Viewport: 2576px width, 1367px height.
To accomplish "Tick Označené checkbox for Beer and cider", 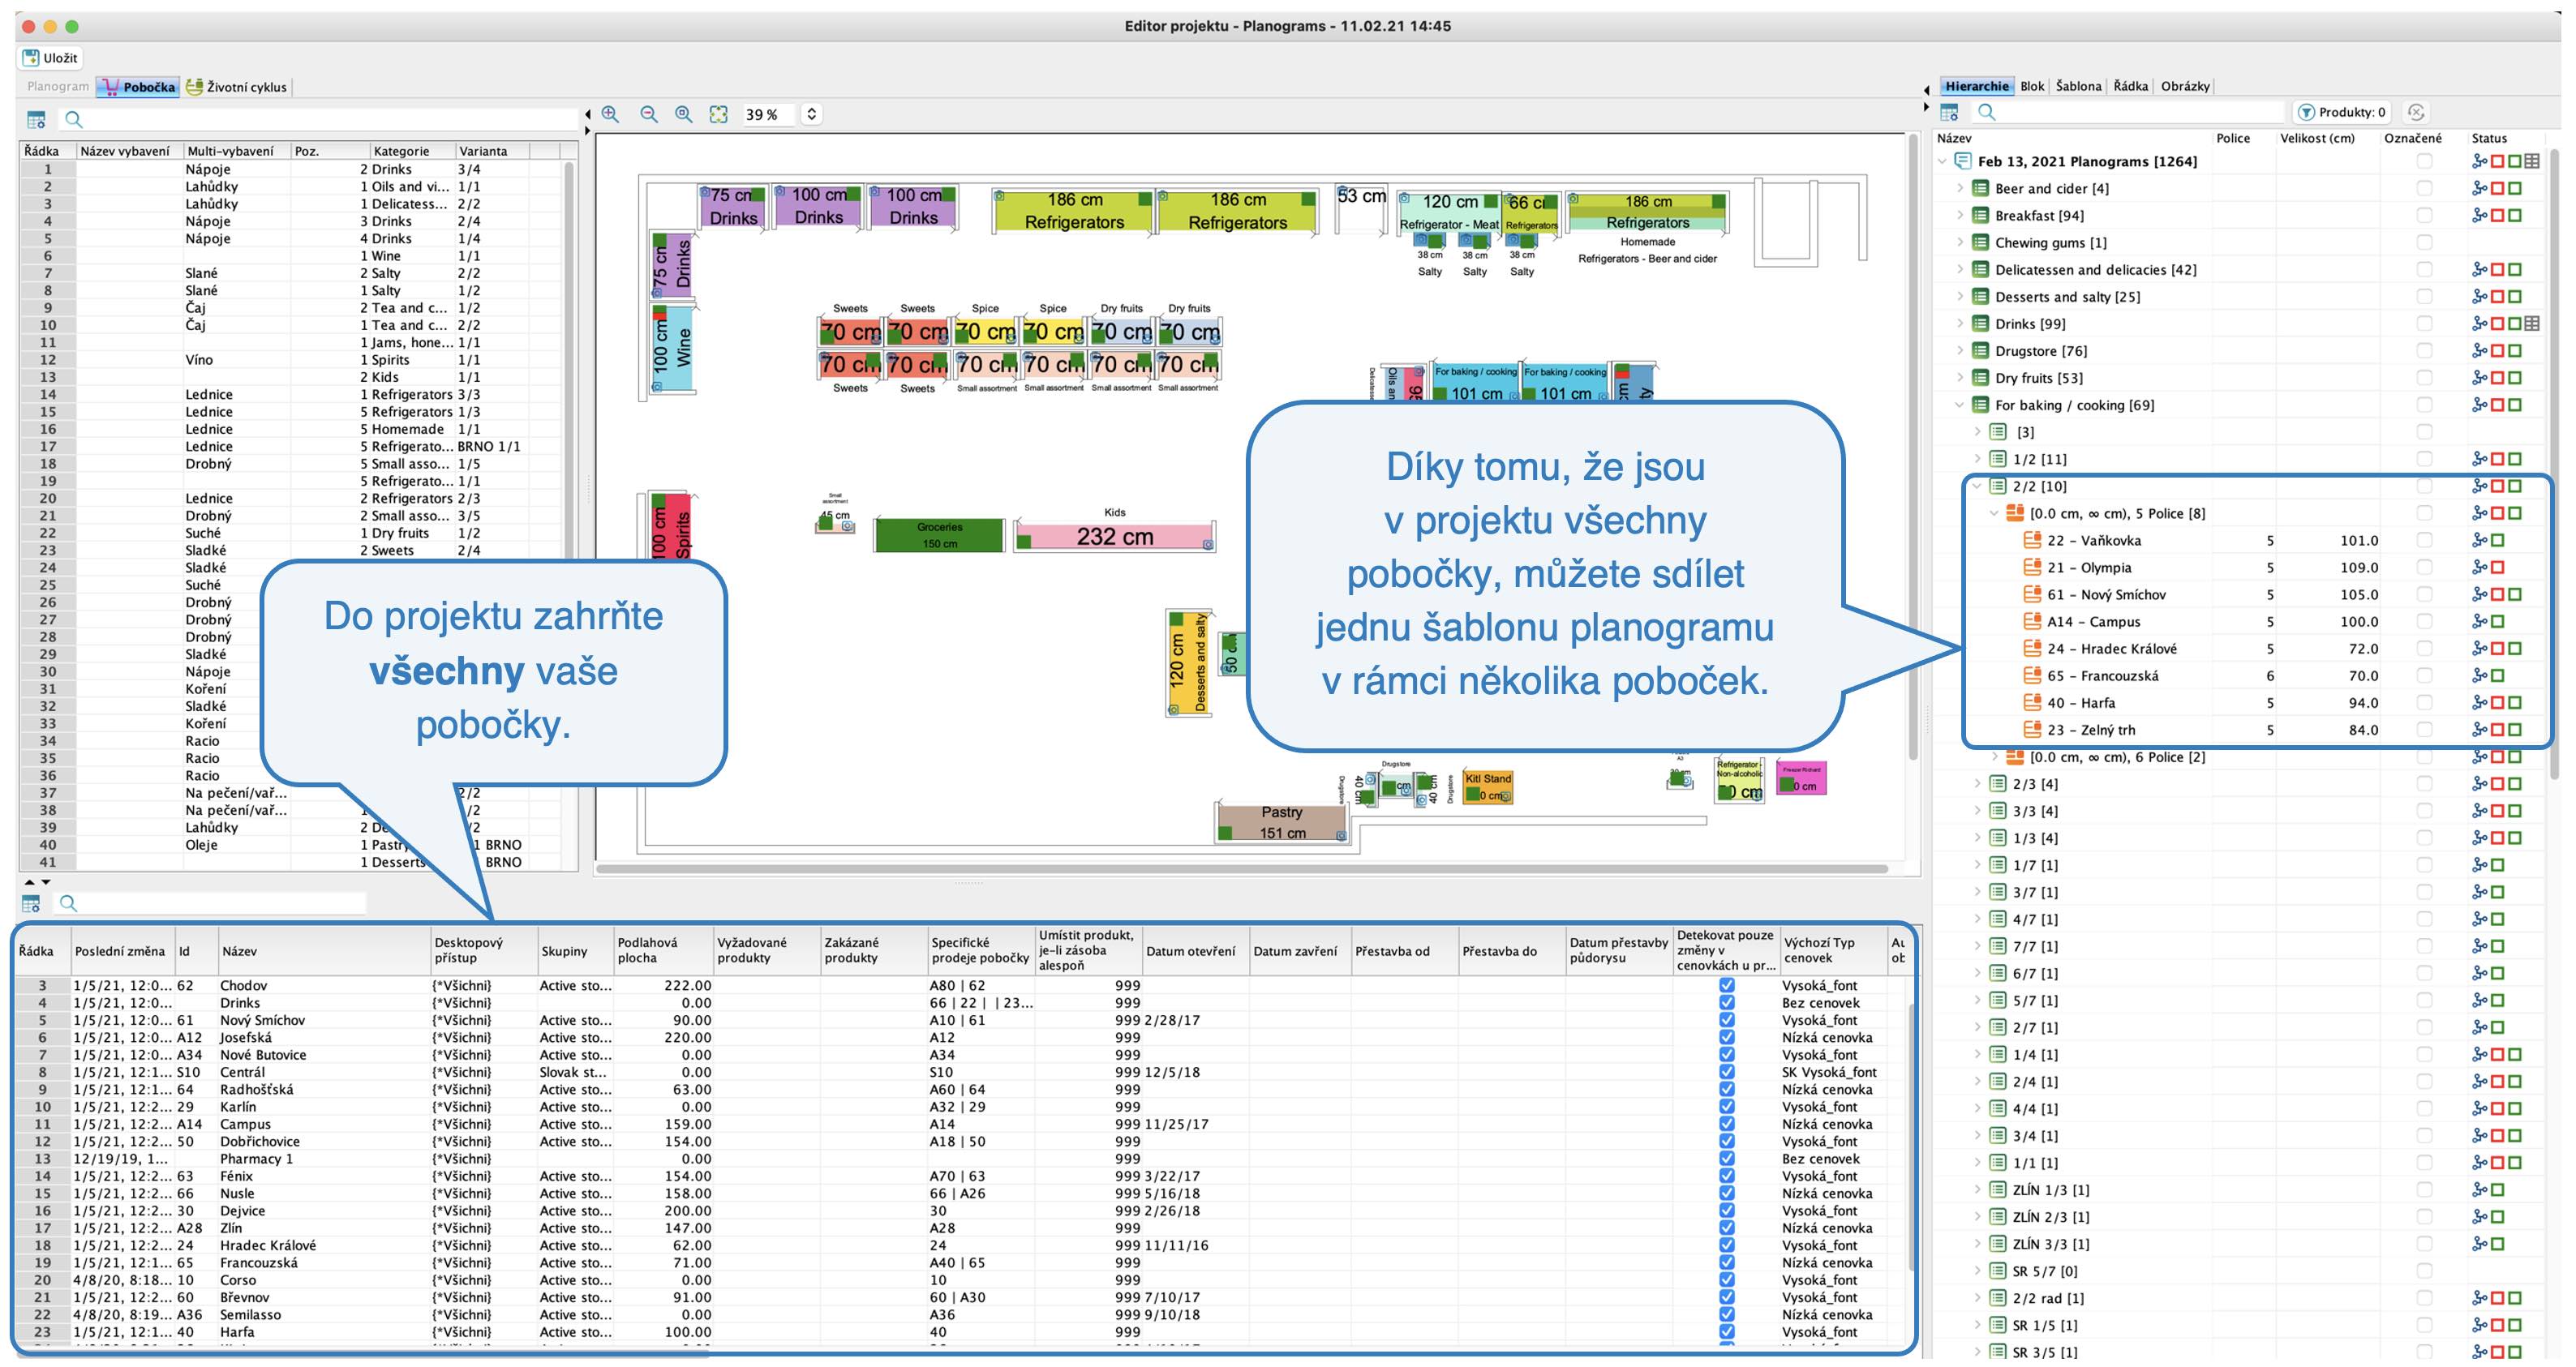I will 2424,188.
